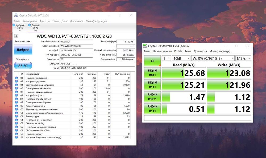
Task: Click status orb of attribute 09 Час роботи
Action: pos(16,95)
